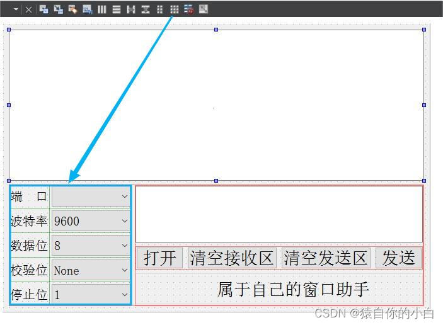Apply Lay Out Vertically
Viewport: 443px width, 325px height.
(117, 9)
